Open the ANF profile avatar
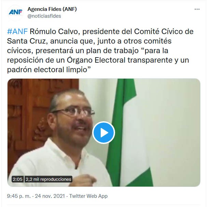 pyautogui.click(x=15, y=13)
